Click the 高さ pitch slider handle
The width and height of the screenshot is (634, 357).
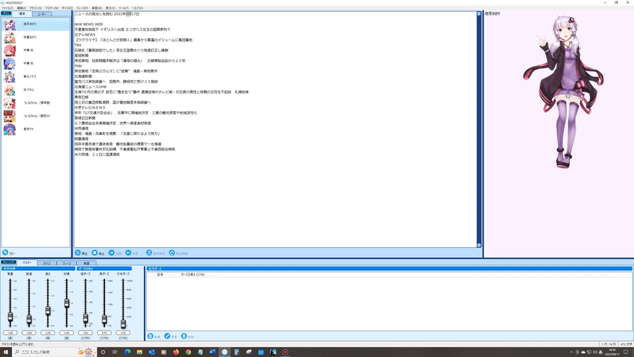48,311
